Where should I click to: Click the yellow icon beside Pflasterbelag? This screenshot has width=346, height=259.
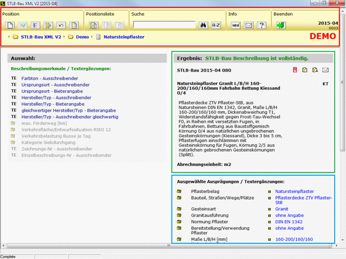179,191
